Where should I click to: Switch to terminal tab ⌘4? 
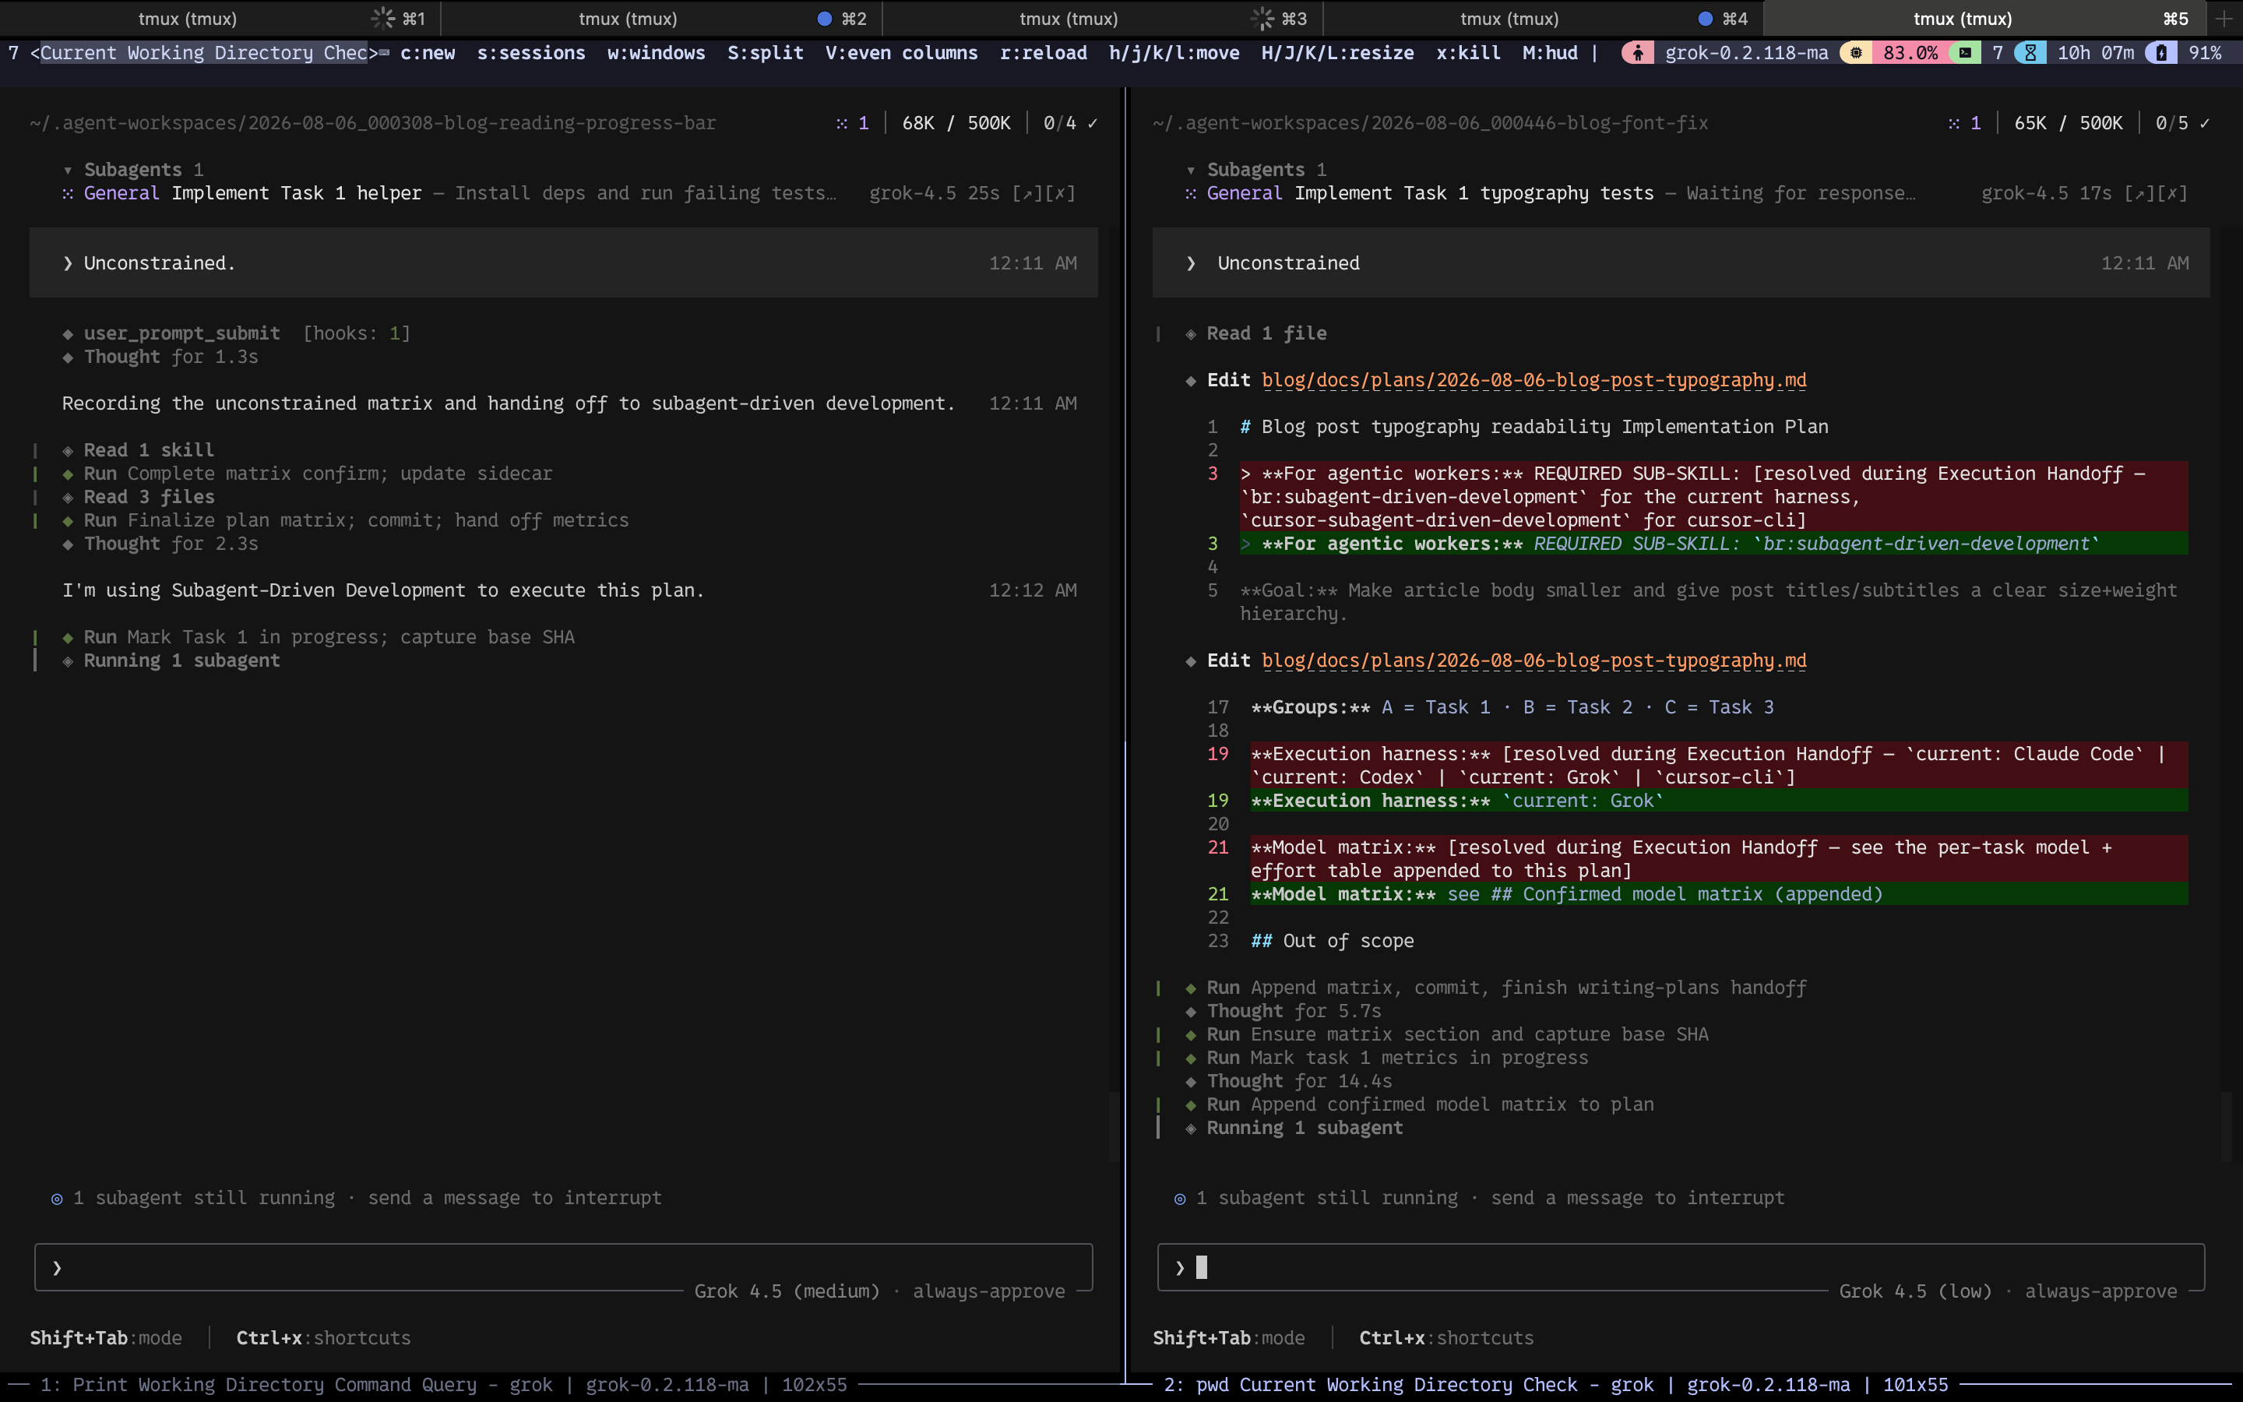point(1542,19)
